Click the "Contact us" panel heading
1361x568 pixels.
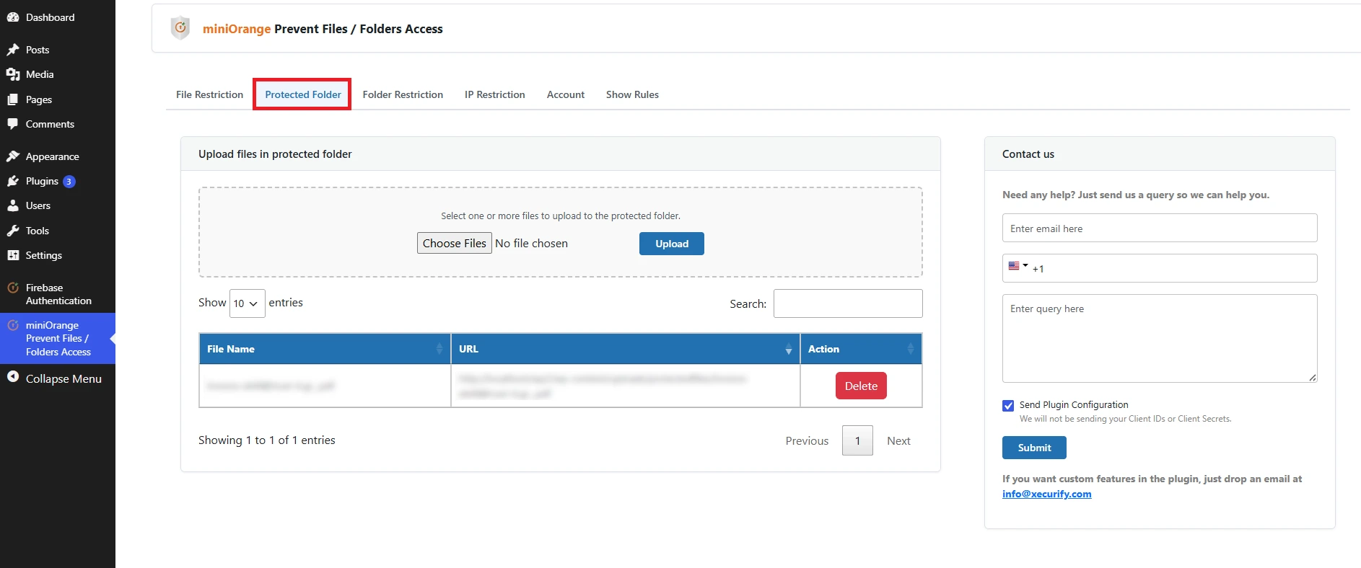(1028, 154)
